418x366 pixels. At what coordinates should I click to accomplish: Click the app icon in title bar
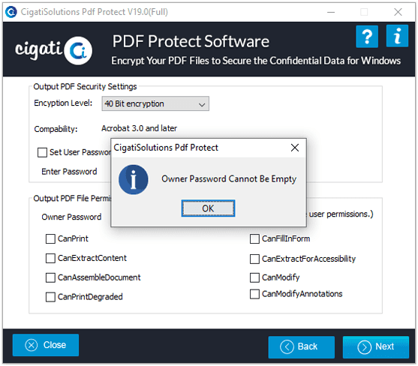(x=11, y=12)
